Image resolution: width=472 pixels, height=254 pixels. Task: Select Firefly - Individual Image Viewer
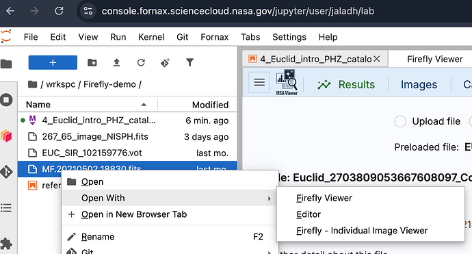[370, 231]
